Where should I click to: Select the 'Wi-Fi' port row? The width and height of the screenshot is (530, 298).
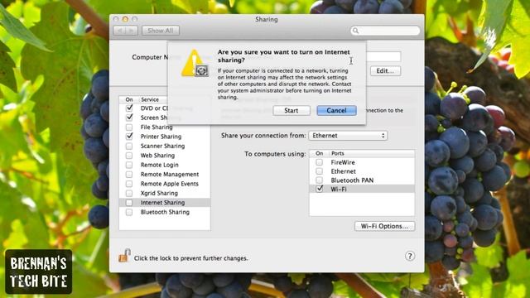362,189
